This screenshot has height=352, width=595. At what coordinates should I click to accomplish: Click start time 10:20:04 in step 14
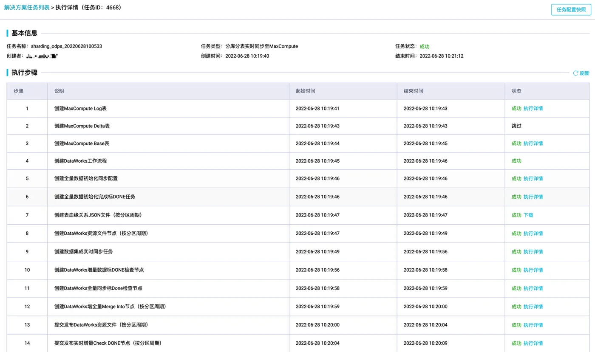point(317,343)
